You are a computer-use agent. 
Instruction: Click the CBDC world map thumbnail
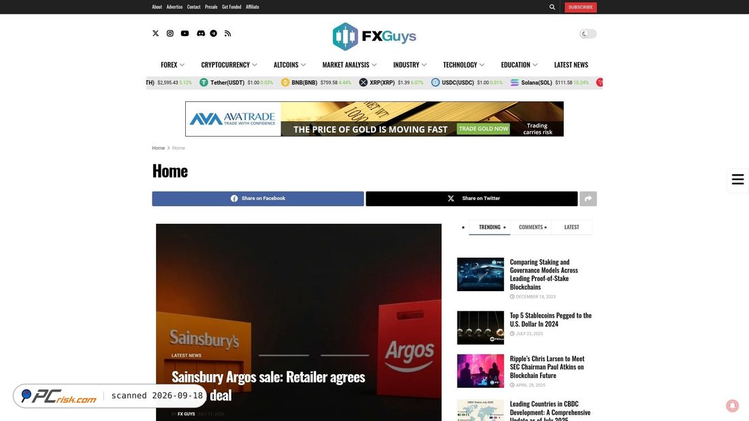coord(480,411)
